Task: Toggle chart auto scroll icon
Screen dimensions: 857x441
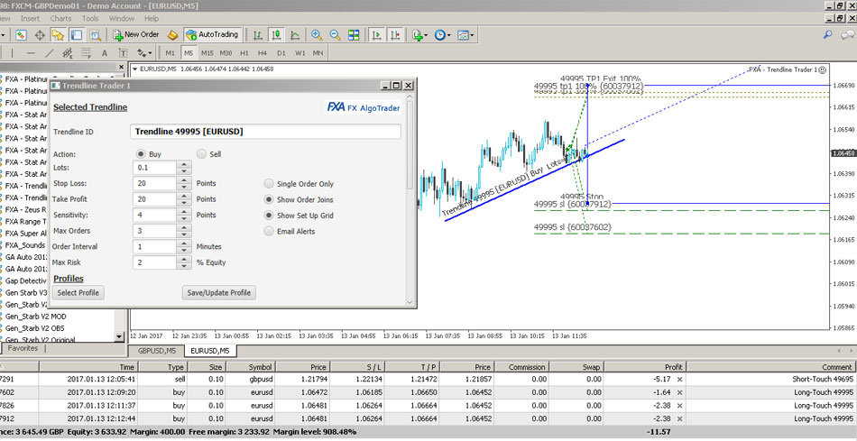Action: pyautogui.click(x=376, y=35)
